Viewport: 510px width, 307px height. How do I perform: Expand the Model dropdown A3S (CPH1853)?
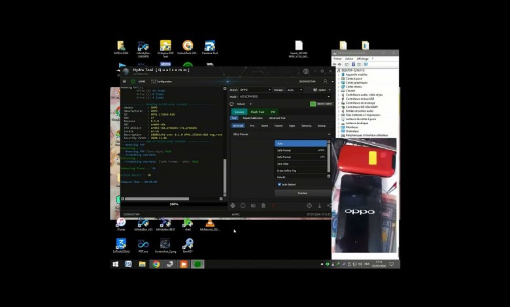280,96
